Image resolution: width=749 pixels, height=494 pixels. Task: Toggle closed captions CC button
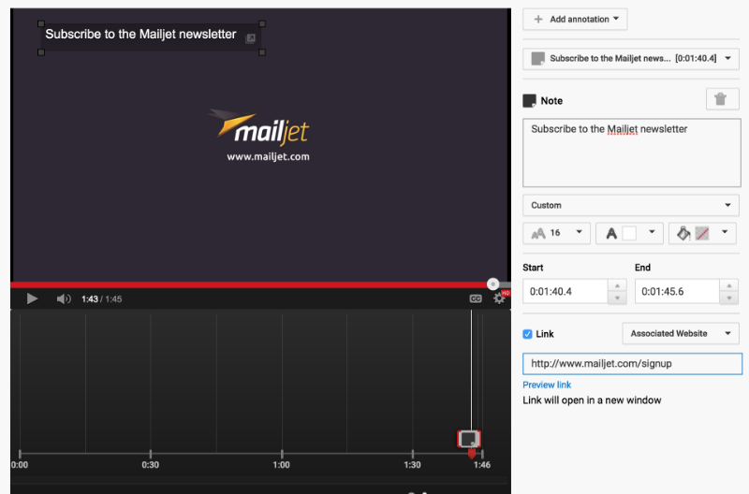pos(476,298)
